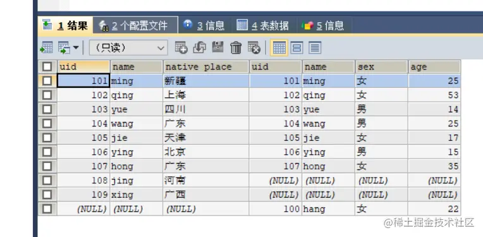This screenshot has height=237, width=483.
Task: Select the age cell with value 14
Action: click(434, 109)
